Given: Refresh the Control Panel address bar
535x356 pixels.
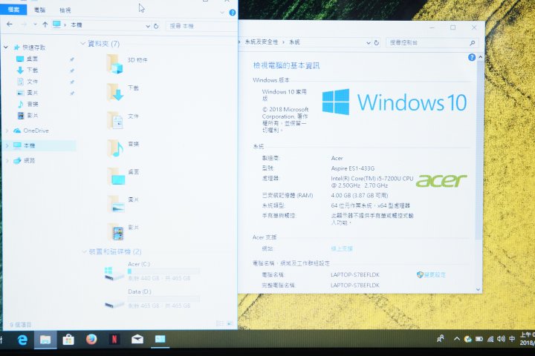Looking at the screenshot, I should (376, 42).
